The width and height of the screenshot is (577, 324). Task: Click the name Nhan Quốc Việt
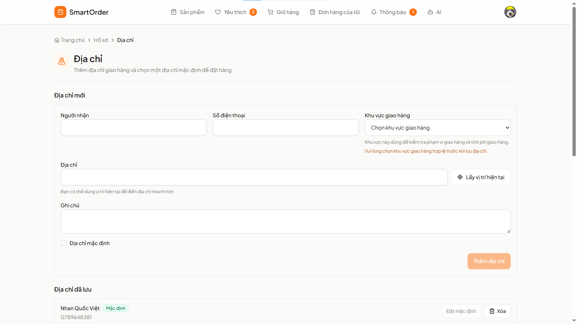click(x=80, y=308)
